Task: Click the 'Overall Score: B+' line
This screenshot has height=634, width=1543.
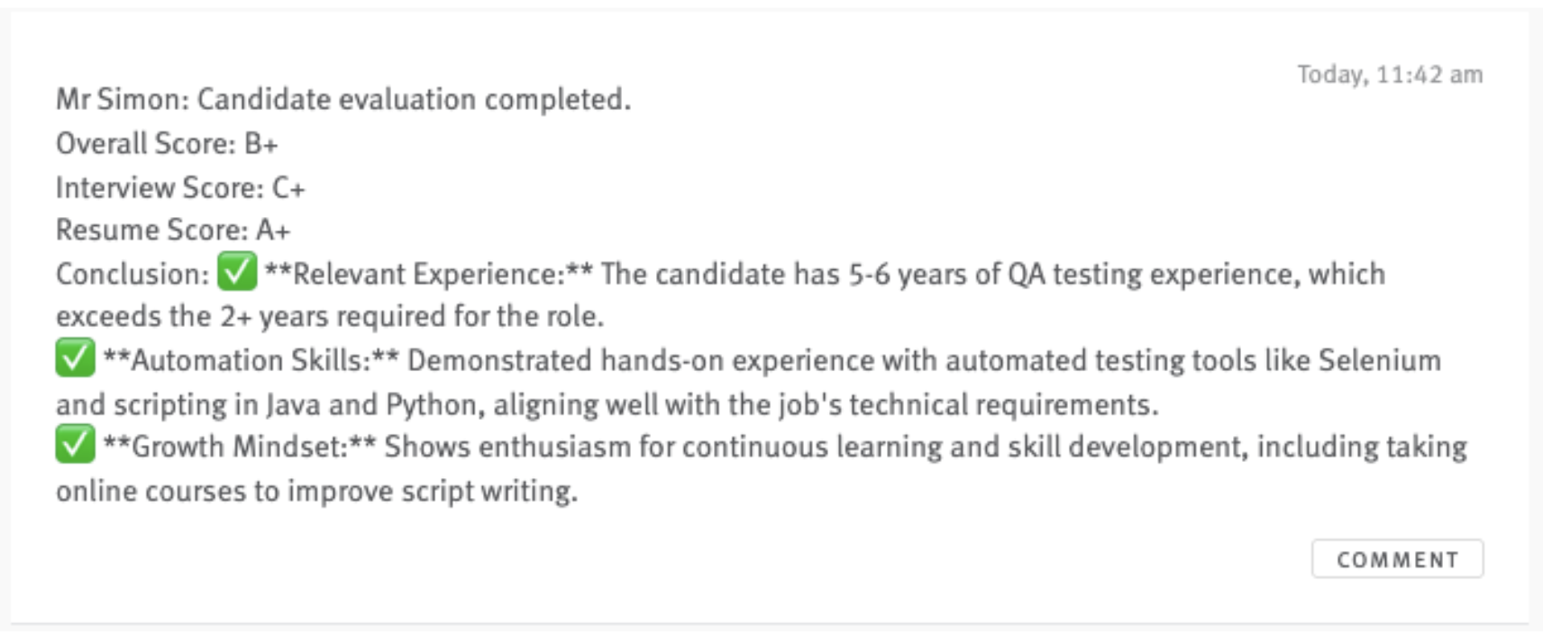Action: [x=167, y=143]
